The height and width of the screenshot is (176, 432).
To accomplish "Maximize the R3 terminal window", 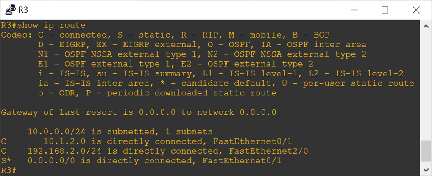I will pyautogui.click(x=385, y=10).
